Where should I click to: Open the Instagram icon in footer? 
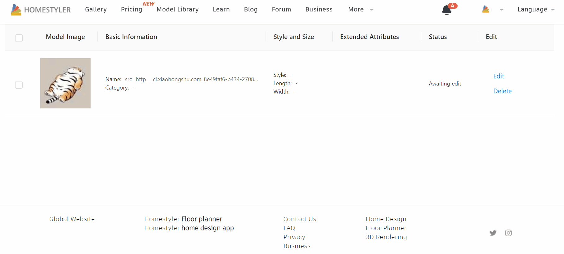(x=508, y=233)
